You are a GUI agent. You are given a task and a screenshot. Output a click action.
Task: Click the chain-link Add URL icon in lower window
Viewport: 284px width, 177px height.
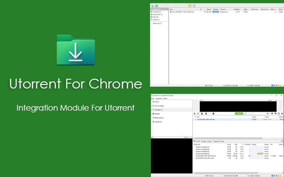click(198, 114)
